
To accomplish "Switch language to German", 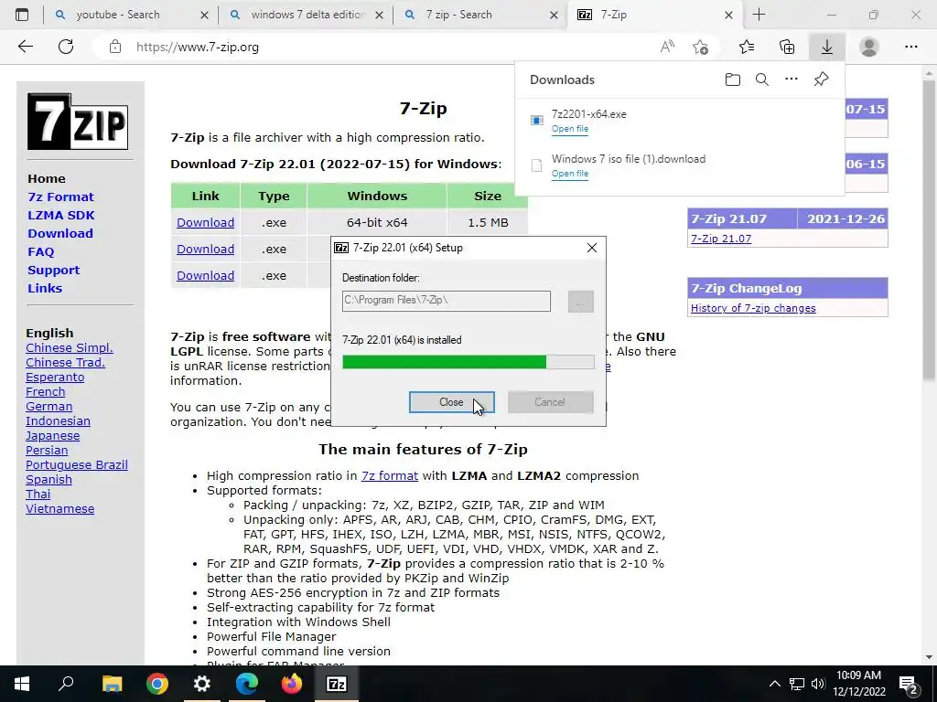I will coord(49,407).
